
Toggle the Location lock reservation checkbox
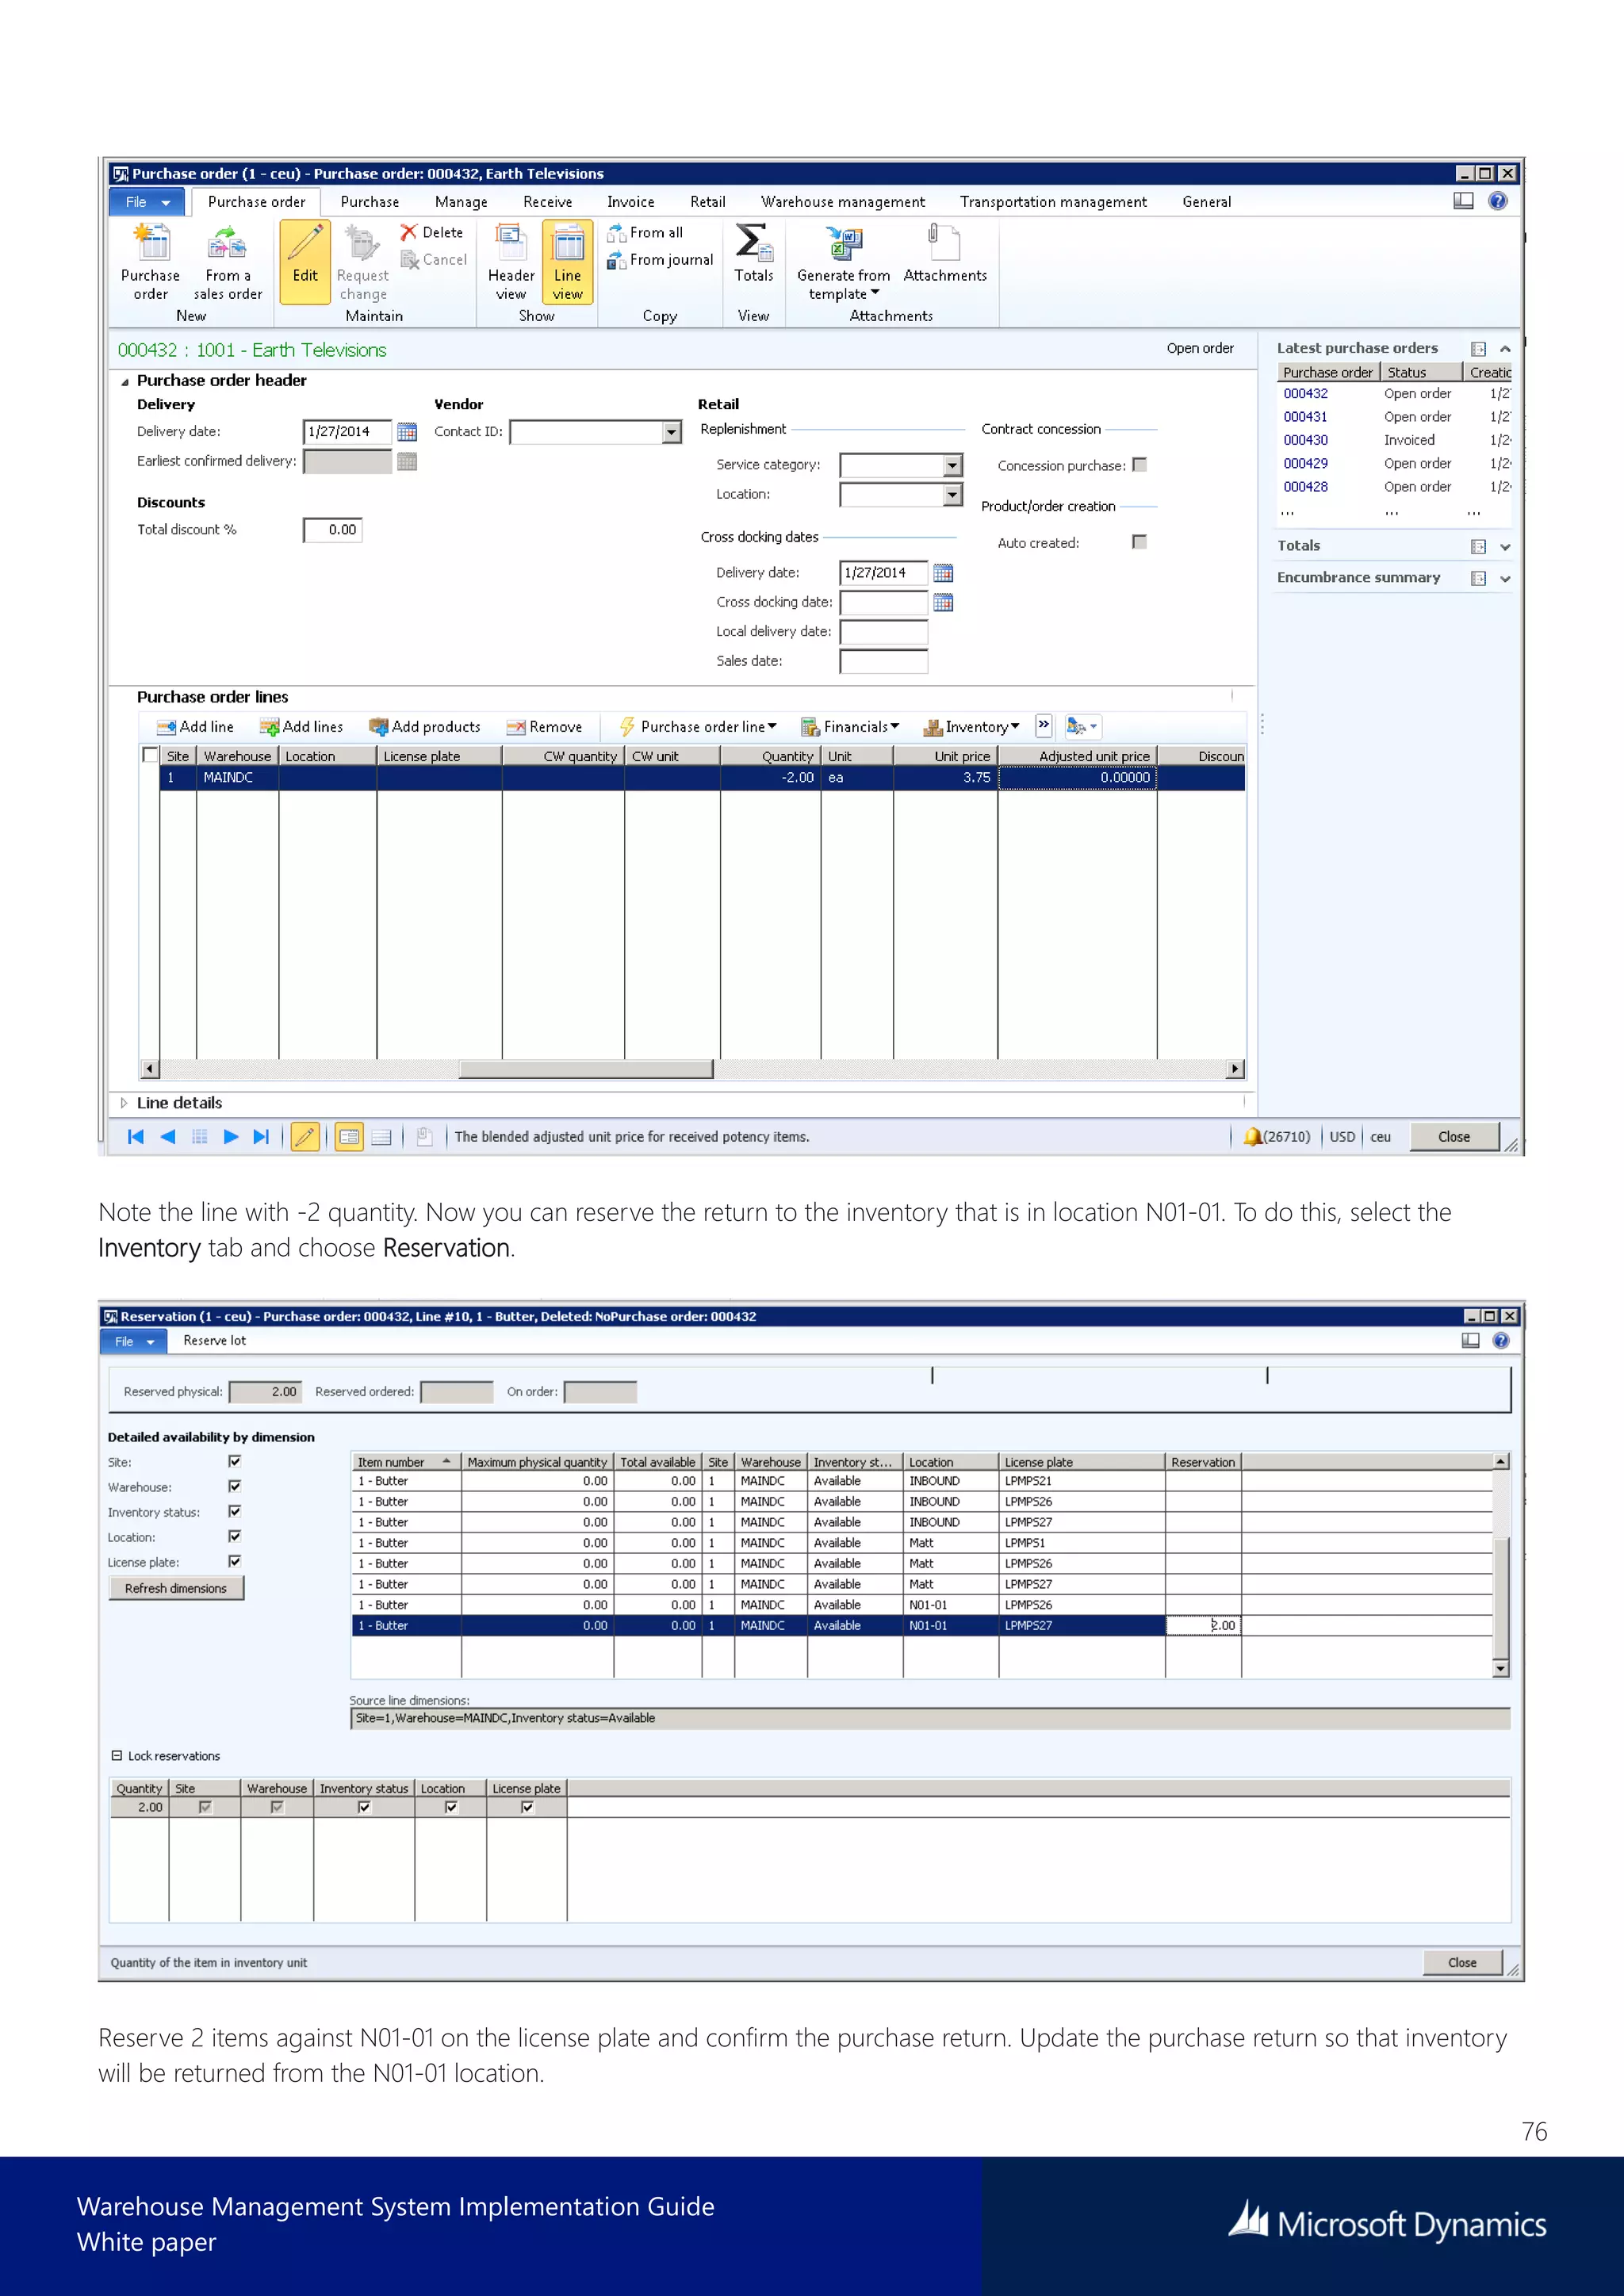coord(451,1808)
